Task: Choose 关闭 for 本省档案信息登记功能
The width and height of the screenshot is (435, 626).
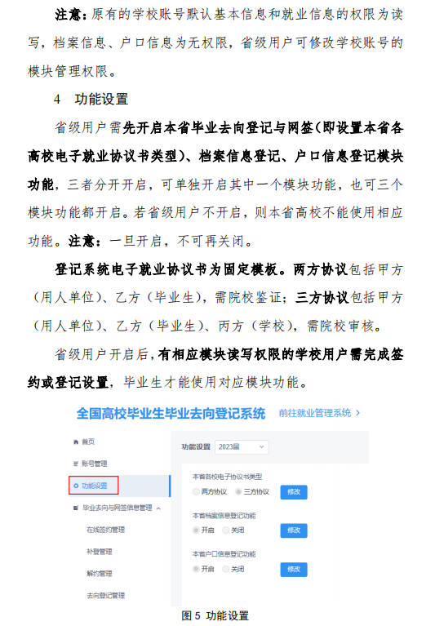Action: coord(226,531)
